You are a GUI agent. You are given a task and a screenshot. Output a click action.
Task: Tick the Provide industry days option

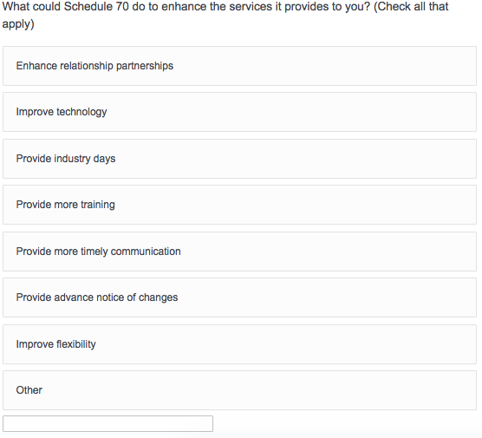(x=239, y=159)
